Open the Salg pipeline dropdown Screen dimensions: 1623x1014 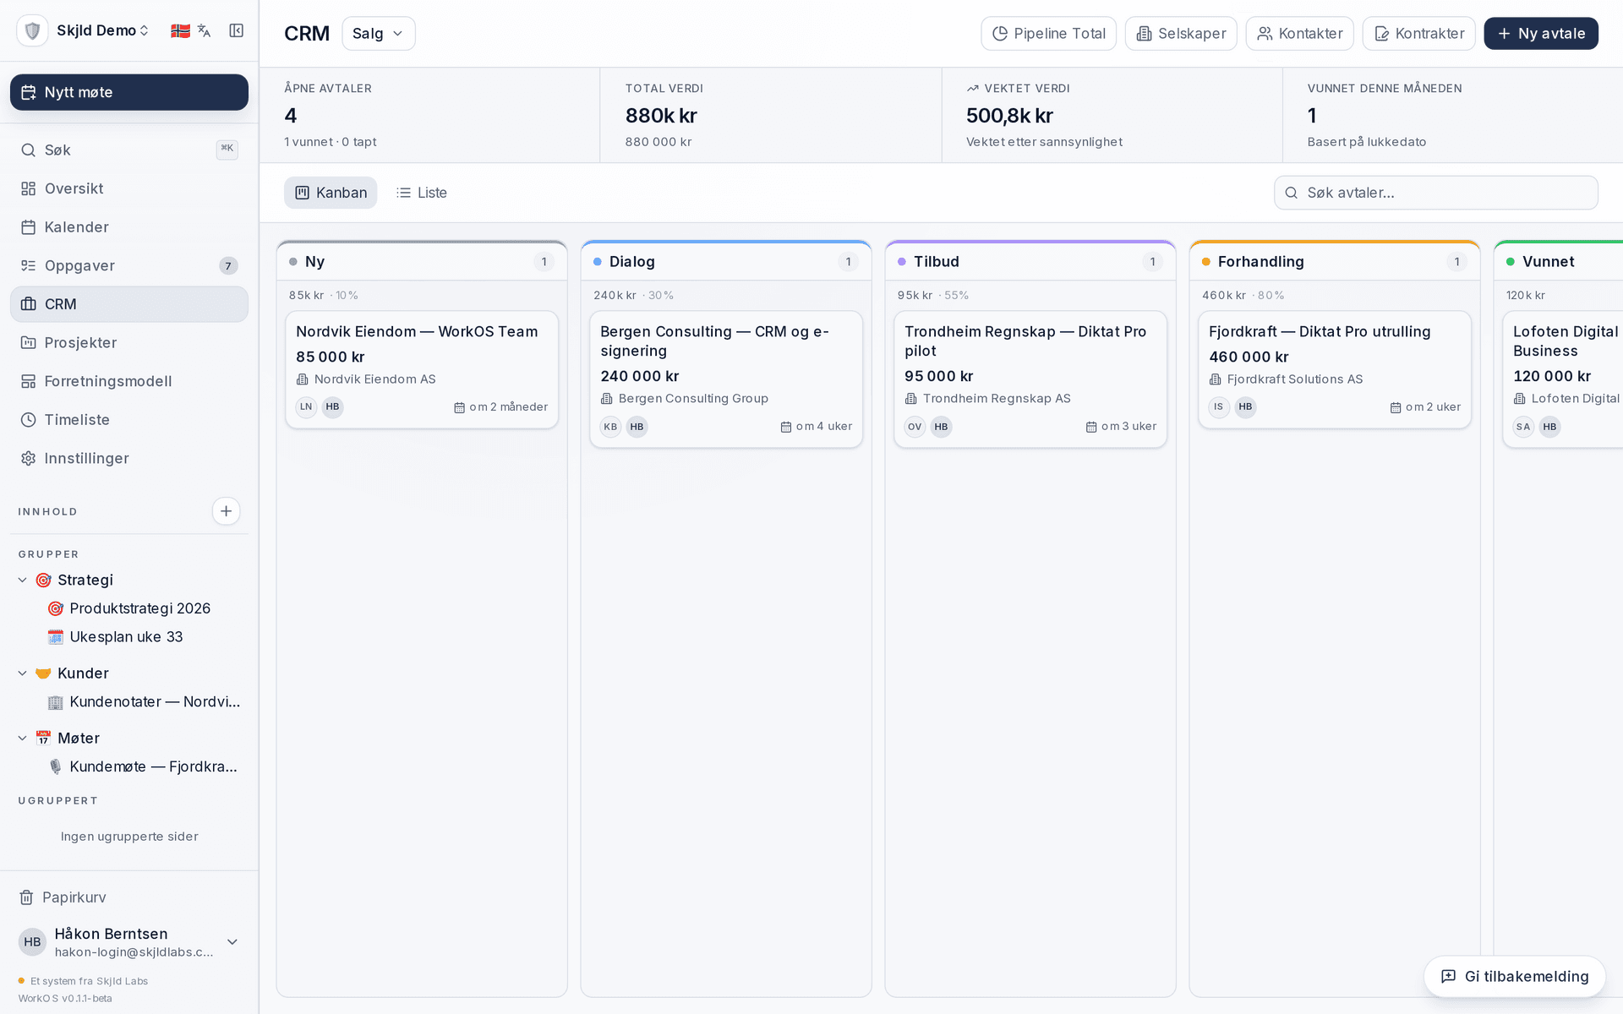(378, 34)
